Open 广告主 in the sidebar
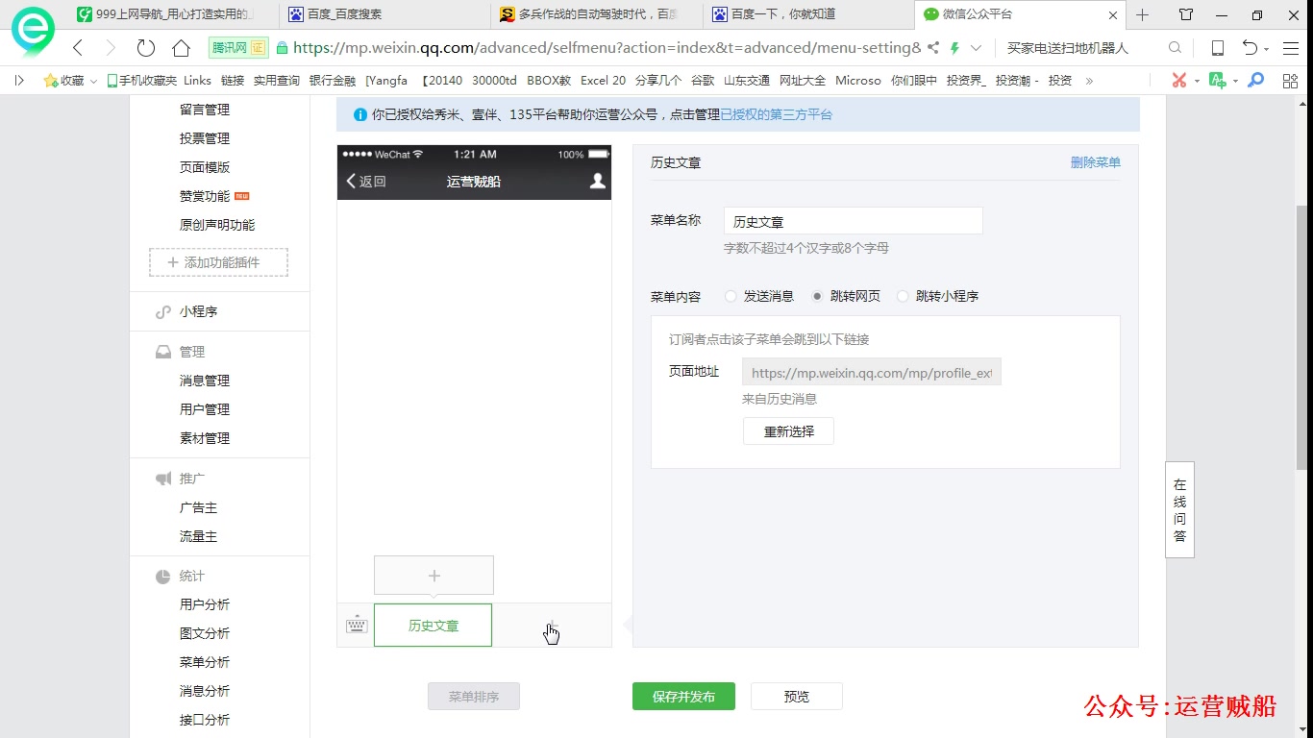This screenshot has width=1313, height=738. click(x=198, y=507)
